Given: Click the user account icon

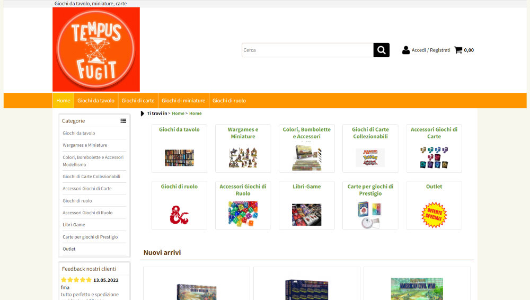Looking at the screenshot, I should (405, 50).
